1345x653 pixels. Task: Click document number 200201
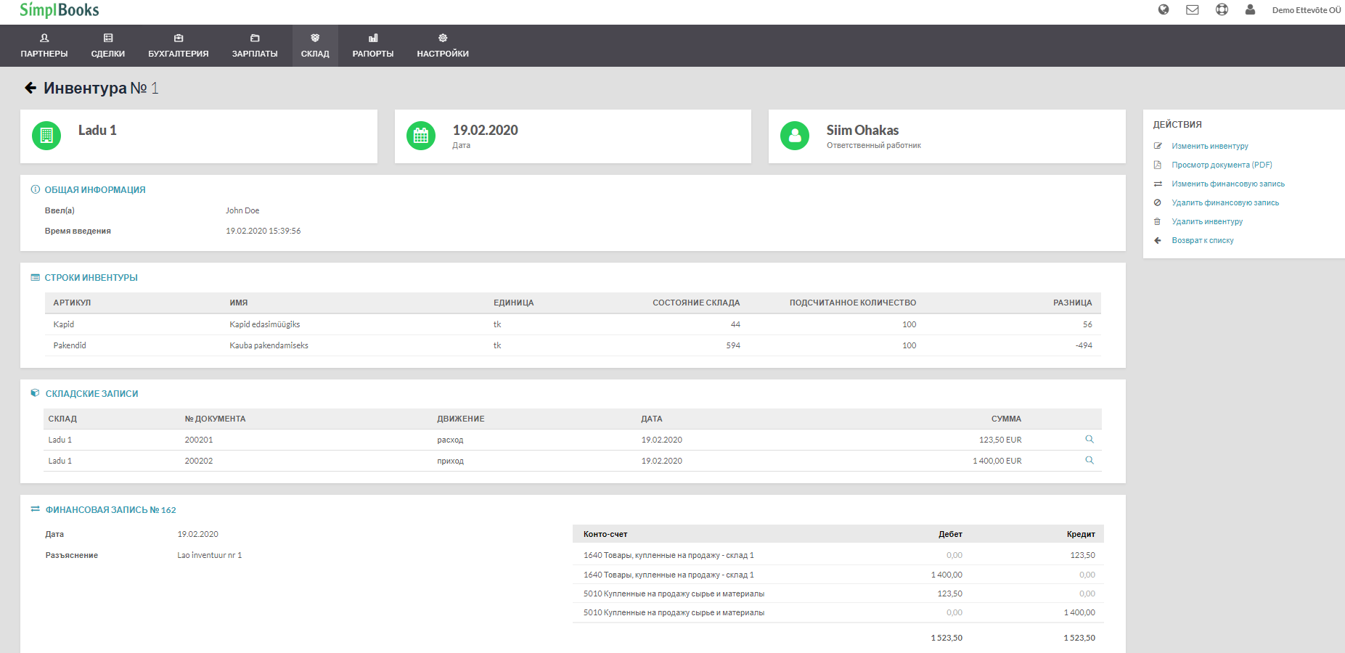click(199, 440)
